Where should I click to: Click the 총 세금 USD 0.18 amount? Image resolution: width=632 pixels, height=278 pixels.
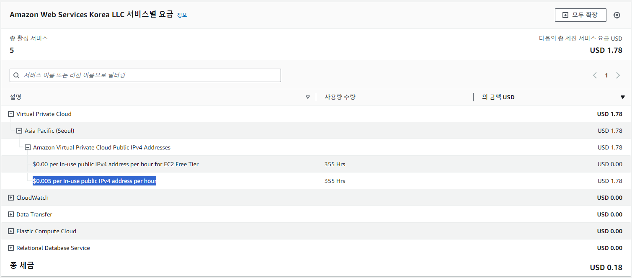(606, 268)
